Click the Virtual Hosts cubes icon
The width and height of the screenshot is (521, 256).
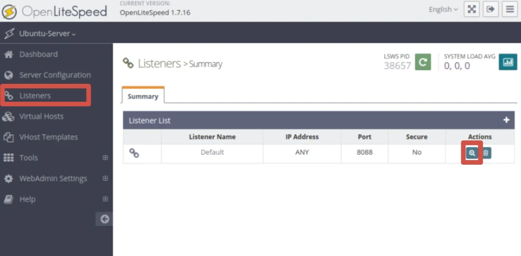click(8, 117)
